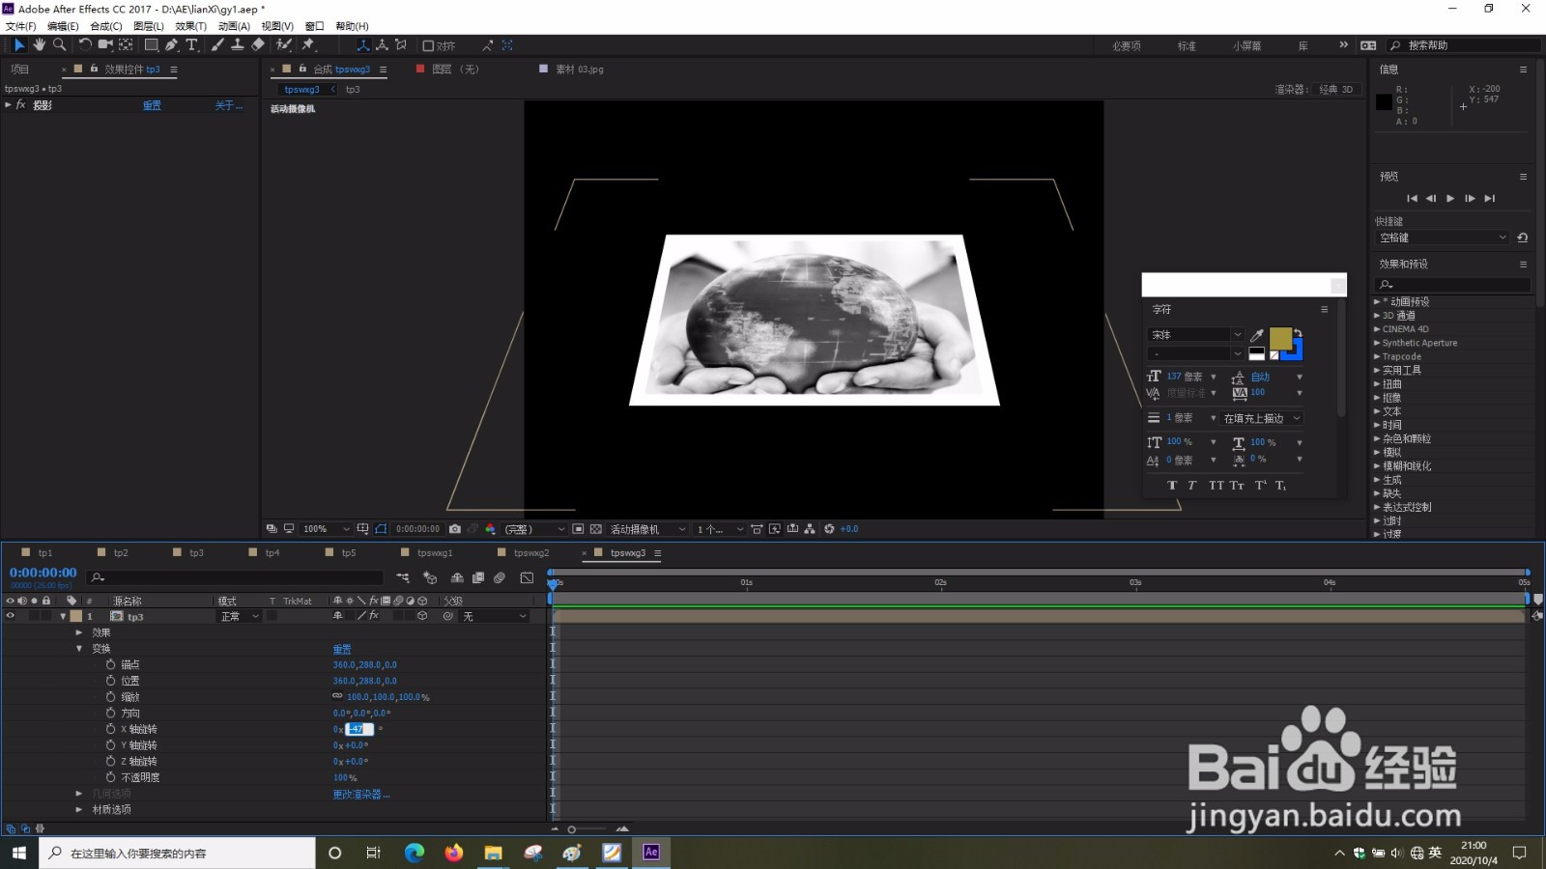Click play in the Preview panel

click(1450, 198)
